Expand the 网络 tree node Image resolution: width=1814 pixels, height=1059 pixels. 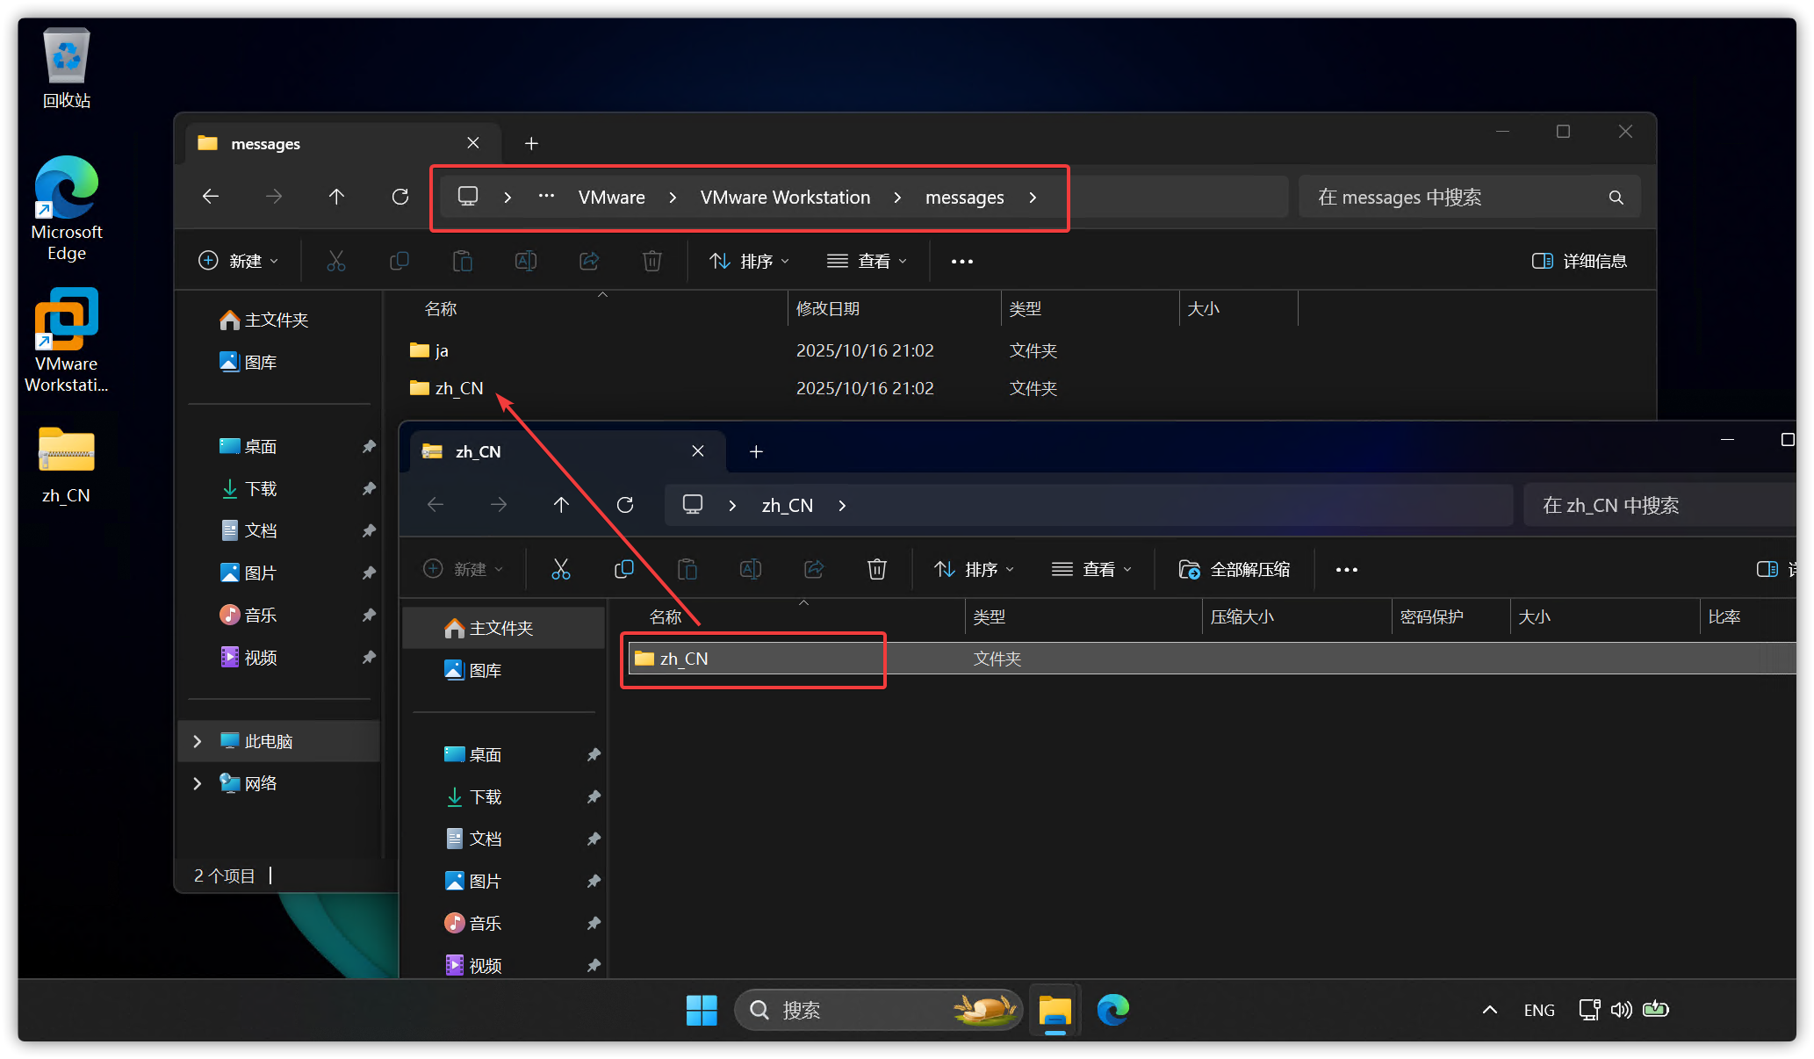click(198, 783)
